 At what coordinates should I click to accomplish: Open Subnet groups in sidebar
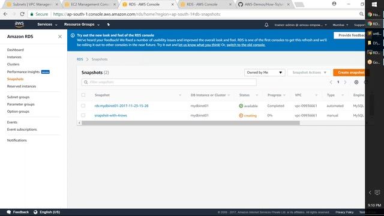19,97
